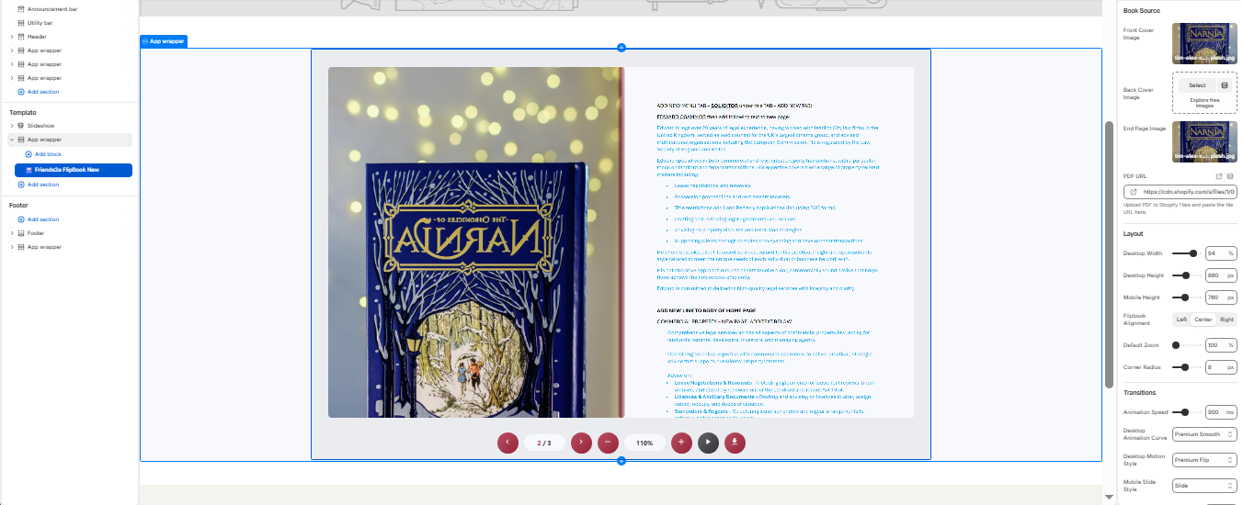The height and width of the screenshot is (505, 1243).
Task: Open Desktop Animation Curve dropdown
Action: [x=1204, y=434]
